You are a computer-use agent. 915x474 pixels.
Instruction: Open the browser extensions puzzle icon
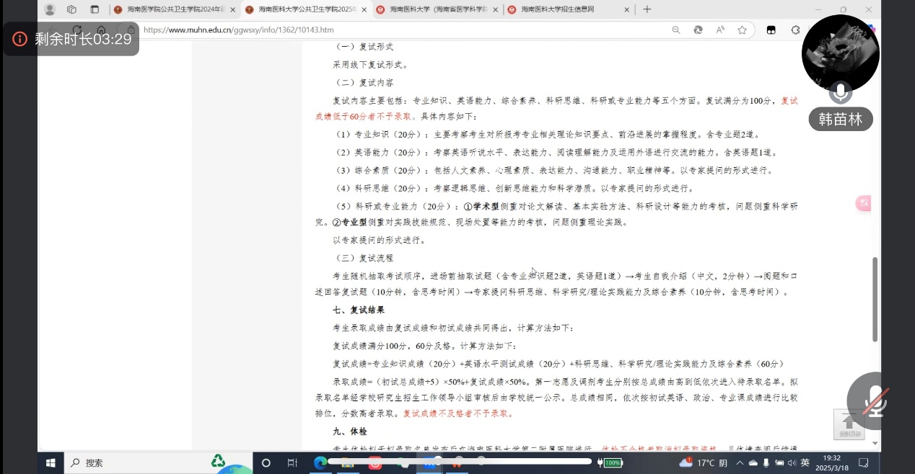[795, 30]
